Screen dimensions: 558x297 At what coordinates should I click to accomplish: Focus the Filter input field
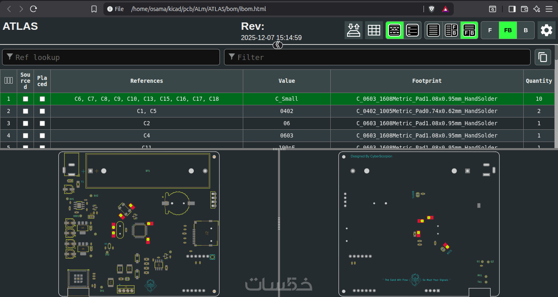click(x=377, y=57)
